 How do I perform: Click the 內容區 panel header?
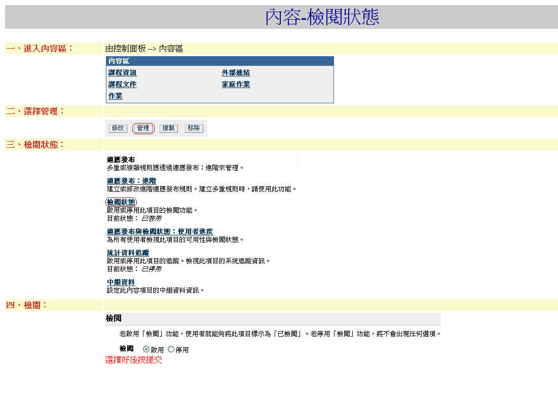(119, 61)
